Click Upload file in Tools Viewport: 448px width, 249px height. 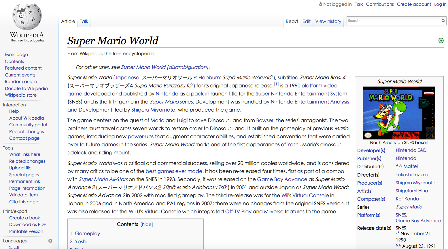tap(20, 168)
